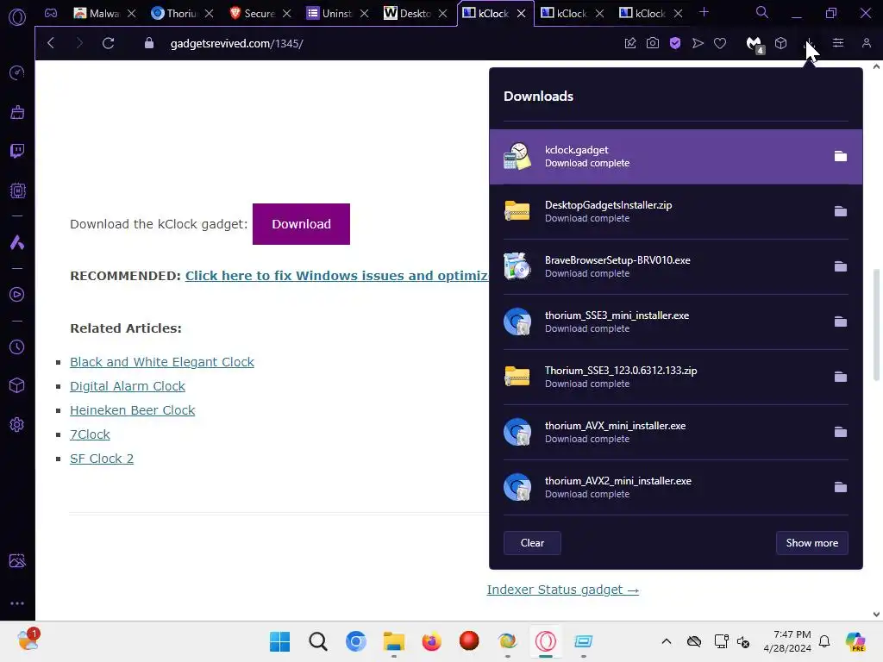
Task: Open the Opera GX main menu logo
Action: (17, 17)
